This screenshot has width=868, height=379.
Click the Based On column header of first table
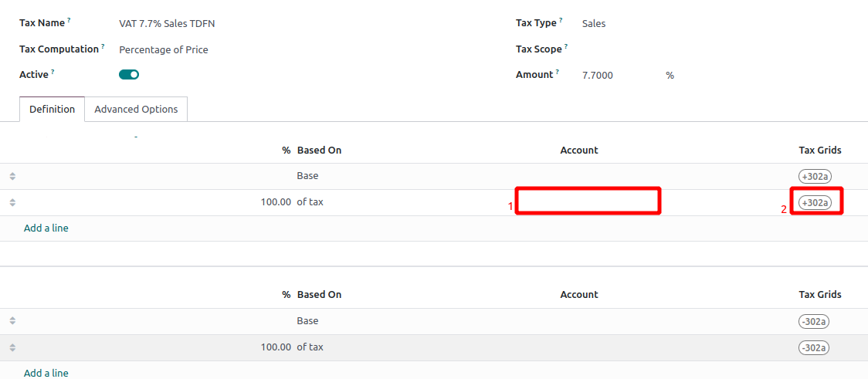(320, 150)
